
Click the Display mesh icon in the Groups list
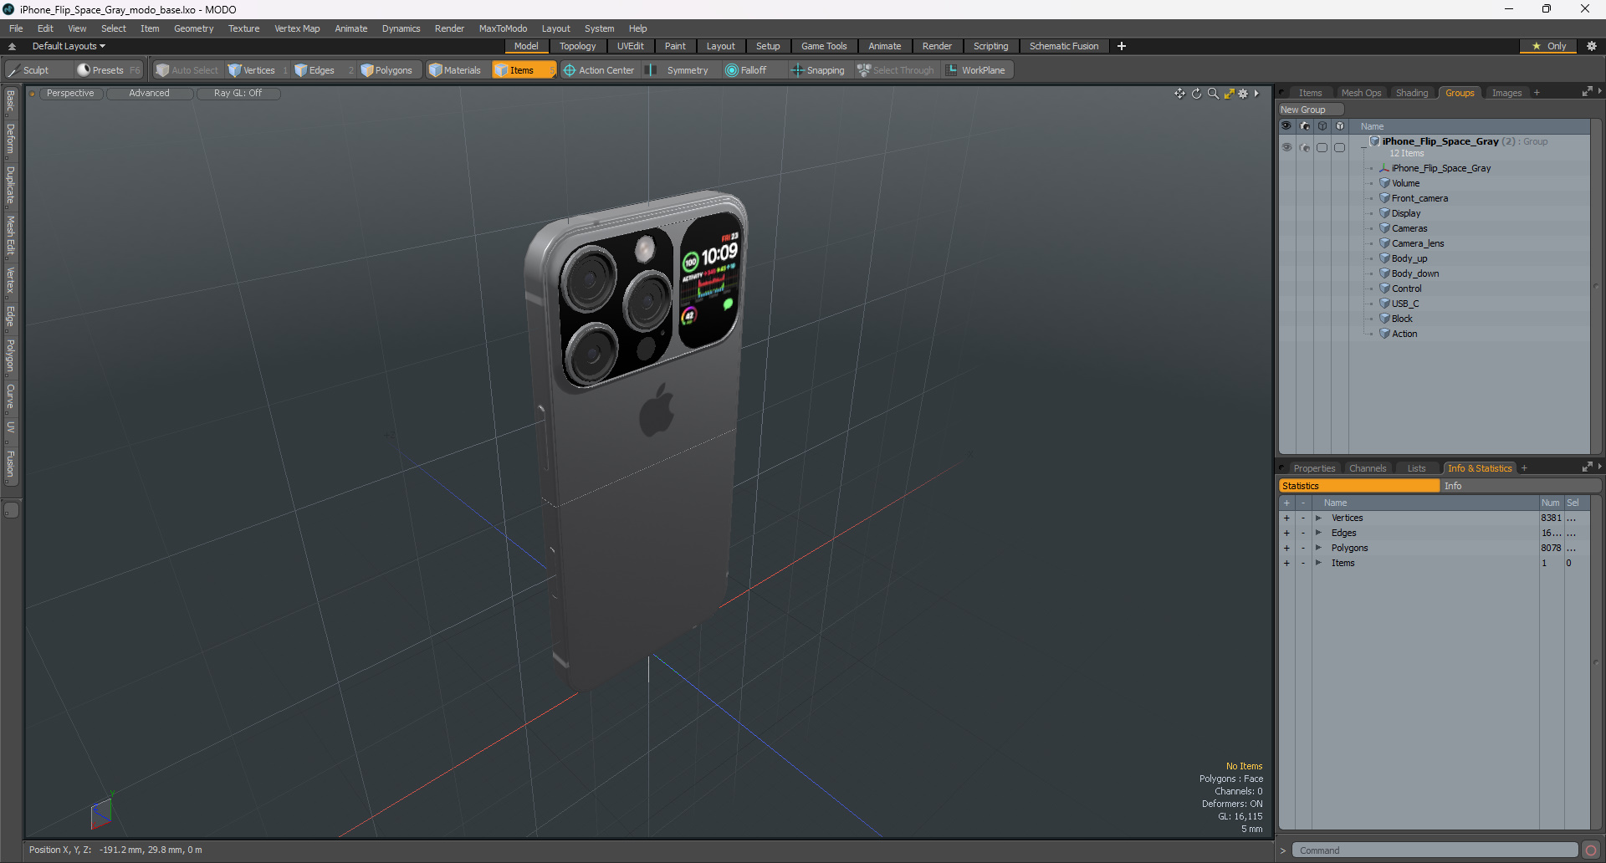click(x=1384, y=213)
